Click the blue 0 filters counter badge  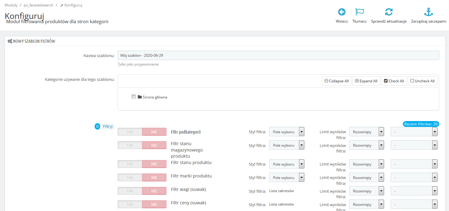coord(97,126)
